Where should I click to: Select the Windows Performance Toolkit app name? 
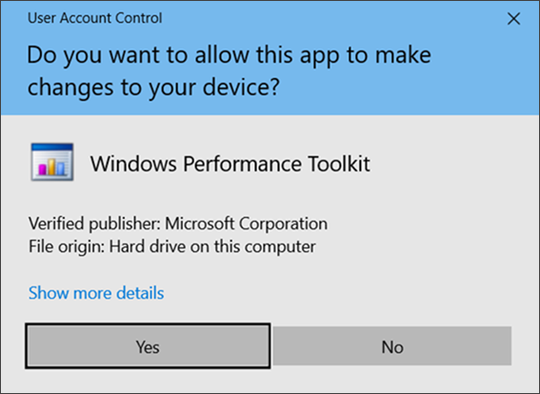pos(230,164)
